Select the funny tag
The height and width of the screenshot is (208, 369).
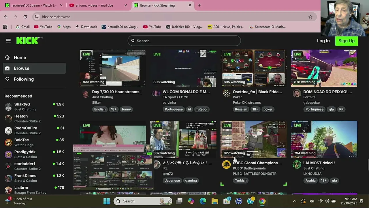tap(126, 109)
